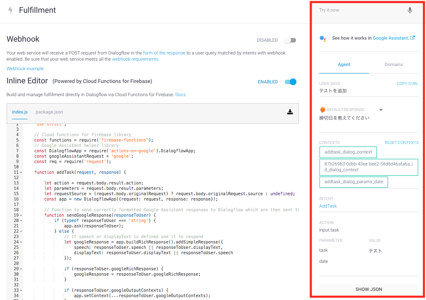426x300 pixels.
Task: Click the ENABLED label of Inline Editor
Action: pos(267,82)
